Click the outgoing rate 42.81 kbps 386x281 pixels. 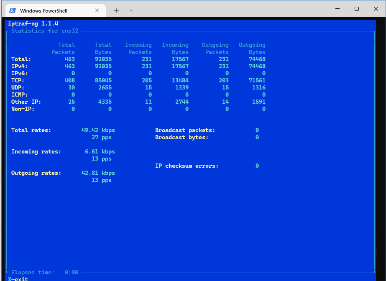click(98, 173)
